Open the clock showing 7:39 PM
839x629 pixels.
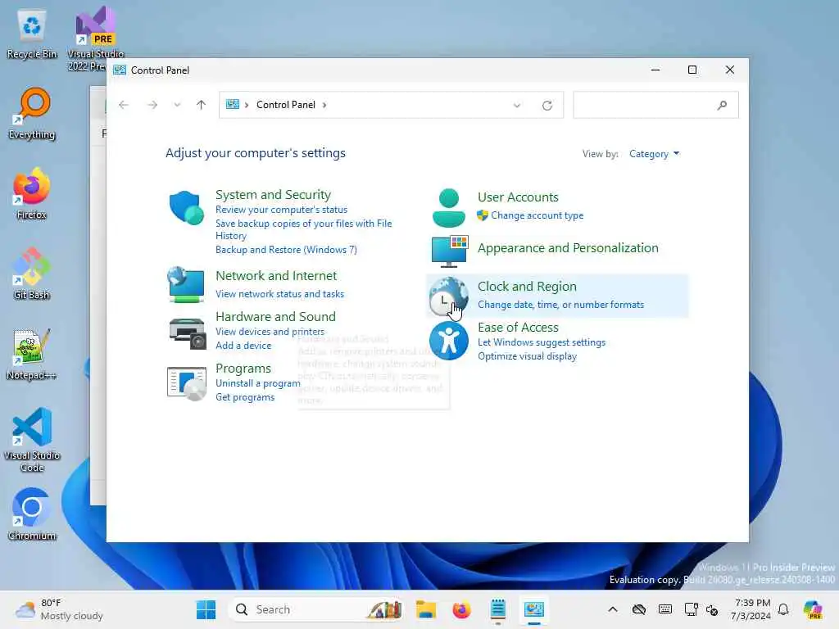tap(751, 609)
